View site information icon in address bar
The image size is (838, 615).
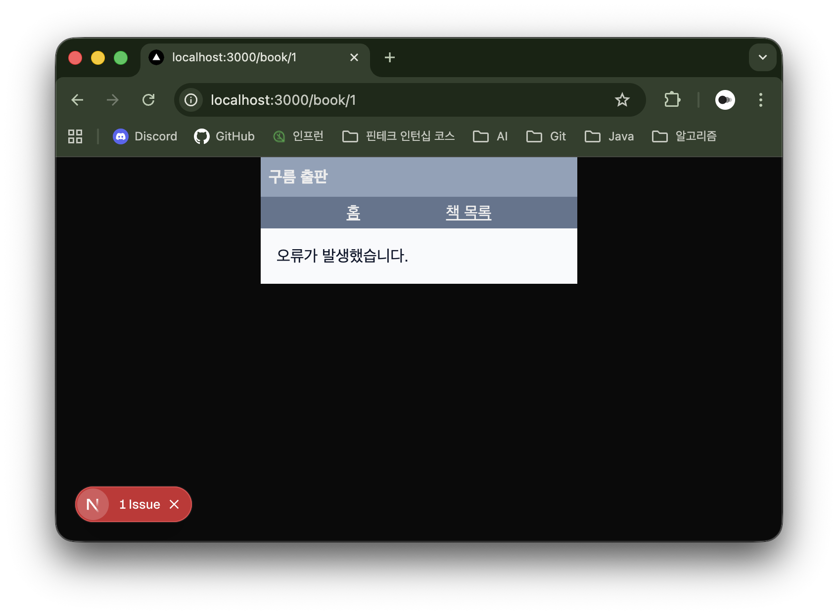coord(191,100)
